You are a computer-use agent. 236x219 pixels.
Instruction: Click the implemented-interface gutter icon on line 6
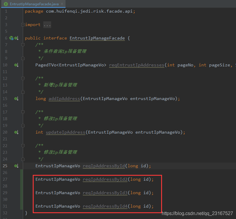[x=16, y=38]
